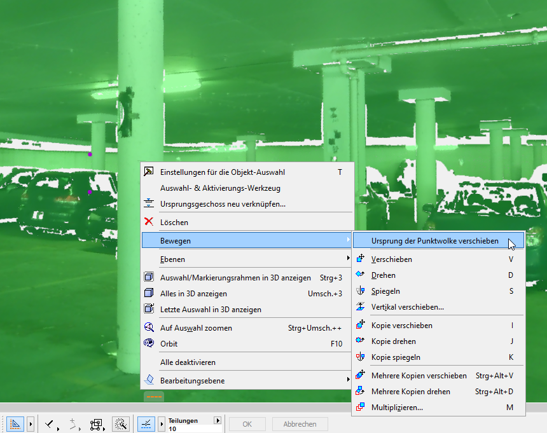Click the Alles in 3D anzeigen icon
547x433 pixels.
pos(149,293)
